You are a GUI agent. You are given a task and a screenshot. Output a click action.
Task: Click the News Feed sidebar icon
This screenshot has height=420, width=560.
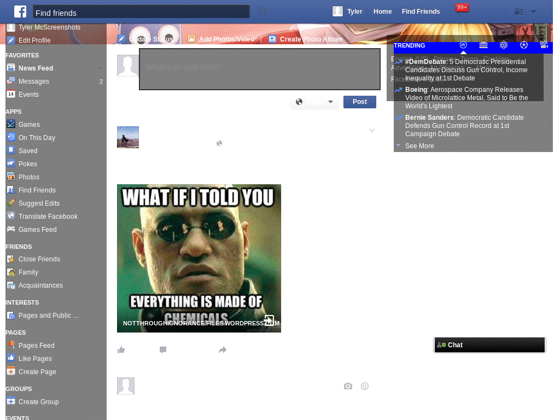coord(11,67)
